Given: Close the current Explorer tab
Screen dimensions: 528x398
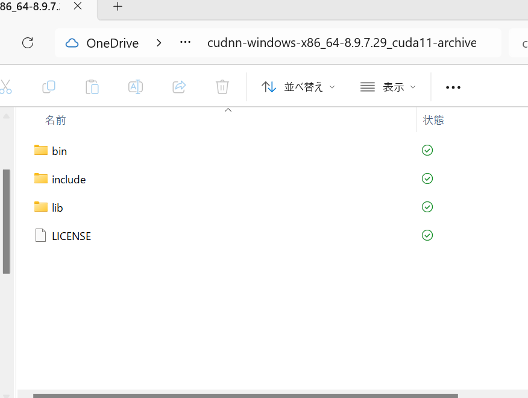Looking at the screenshot, I should tap(78, 6).
